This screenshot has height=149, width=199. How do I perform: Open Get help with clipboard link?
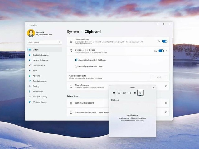point(84,103)
